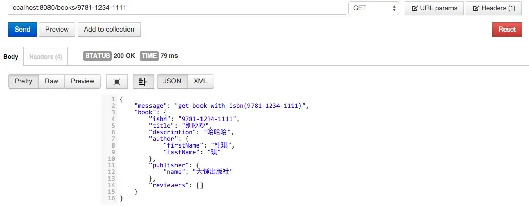
Task: Toggle fullscreen response icon
Action: click(117, 81)
